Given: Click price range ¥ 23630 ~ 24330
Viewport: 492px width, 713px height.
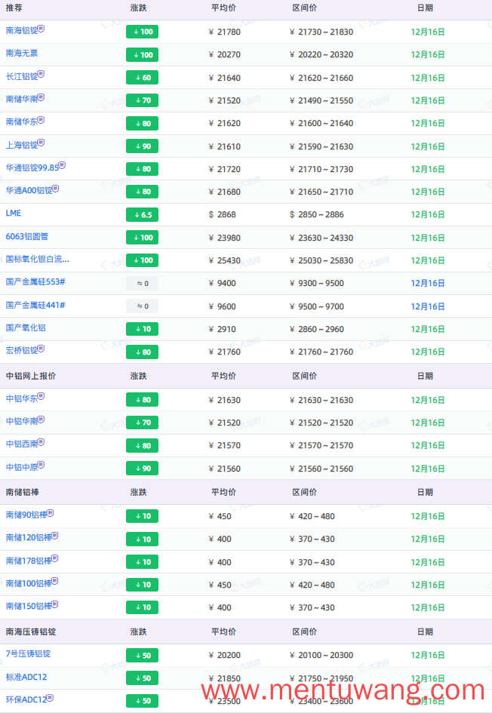Looking at the screenshot, I should pos(321,238).
